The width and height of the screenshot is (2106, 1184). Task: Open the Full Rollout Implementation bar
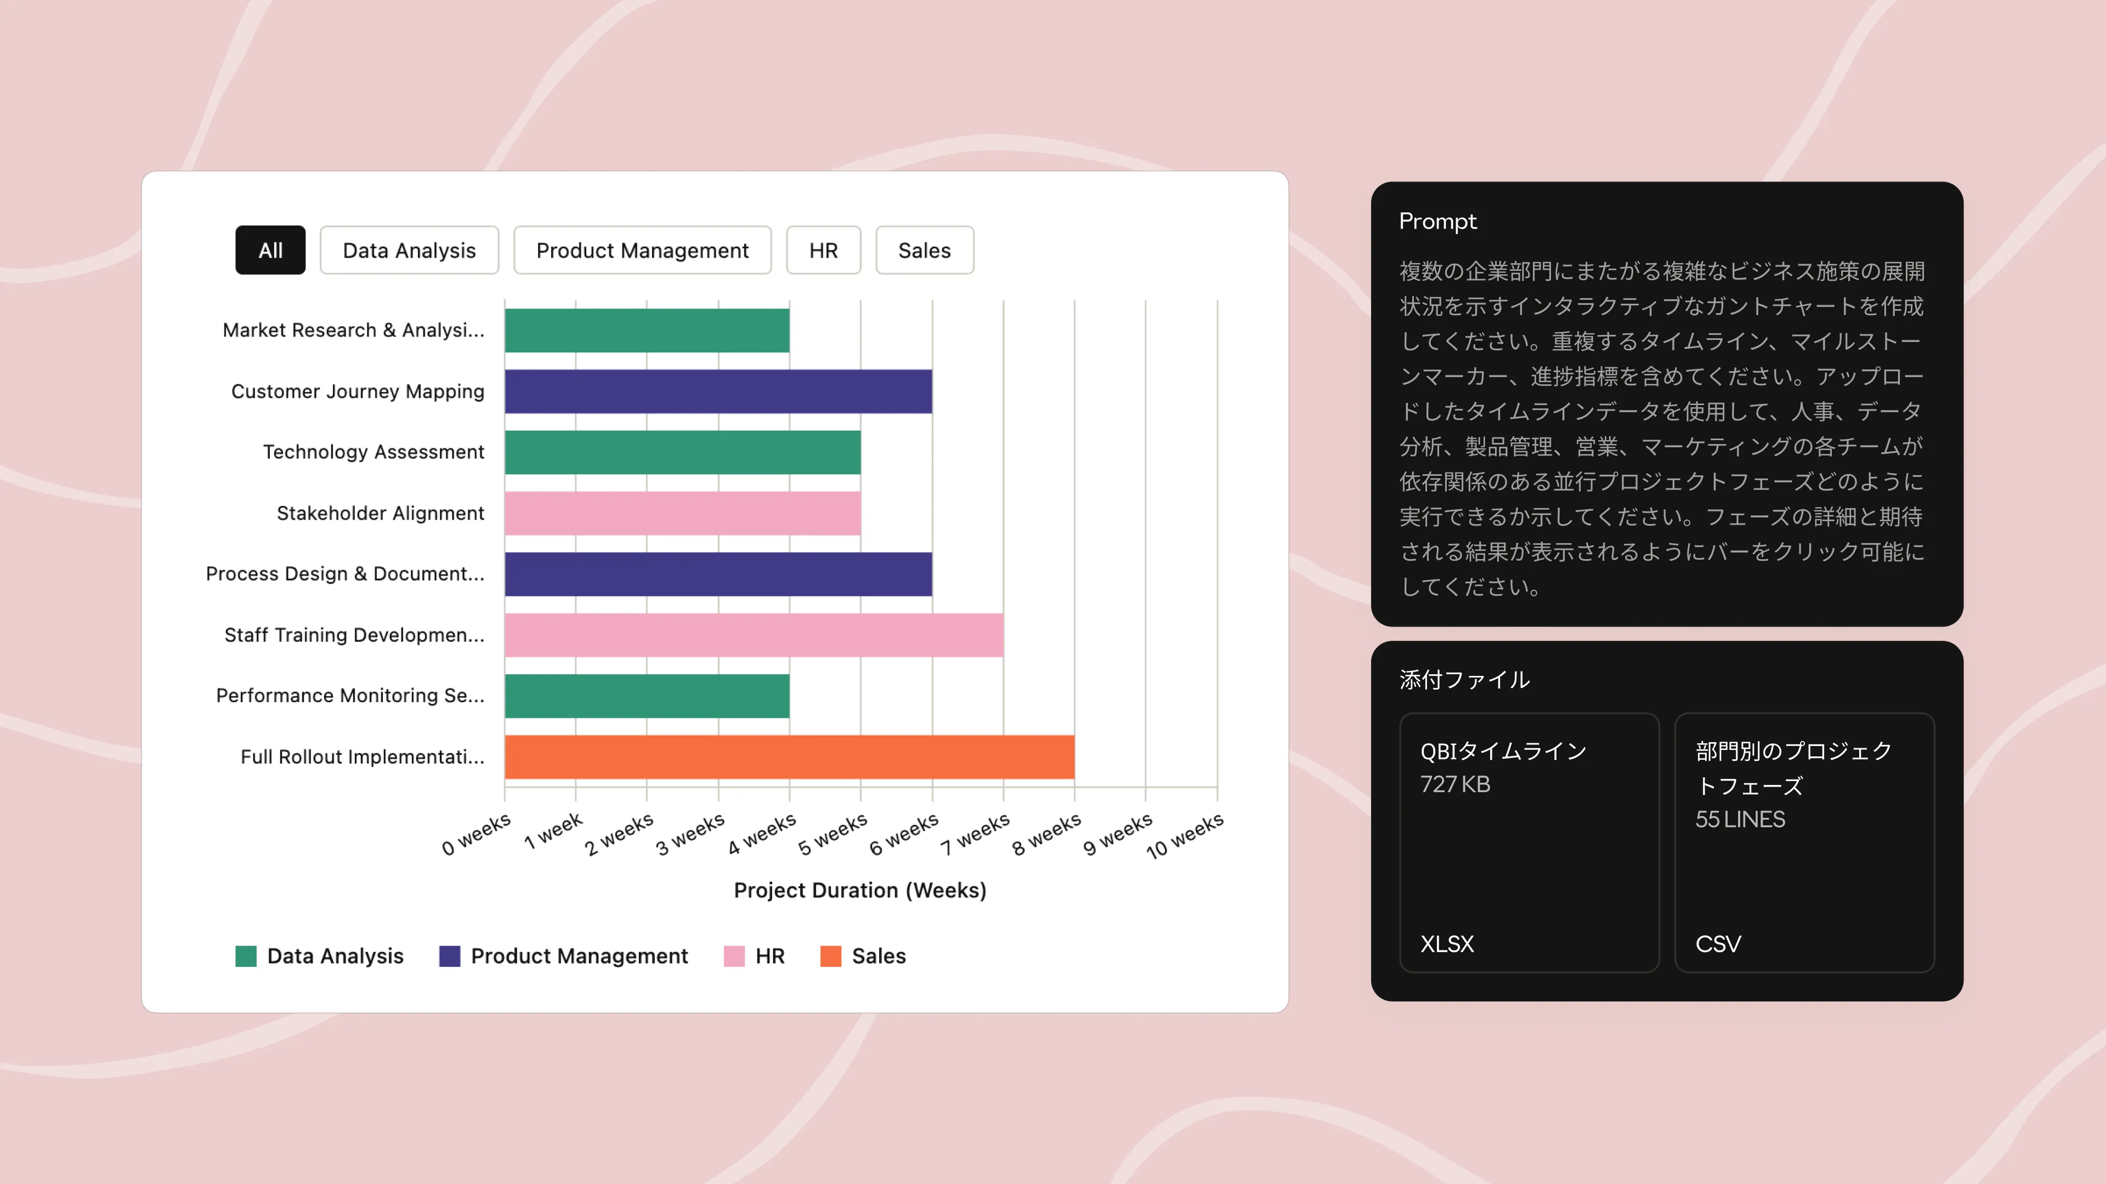789,756
